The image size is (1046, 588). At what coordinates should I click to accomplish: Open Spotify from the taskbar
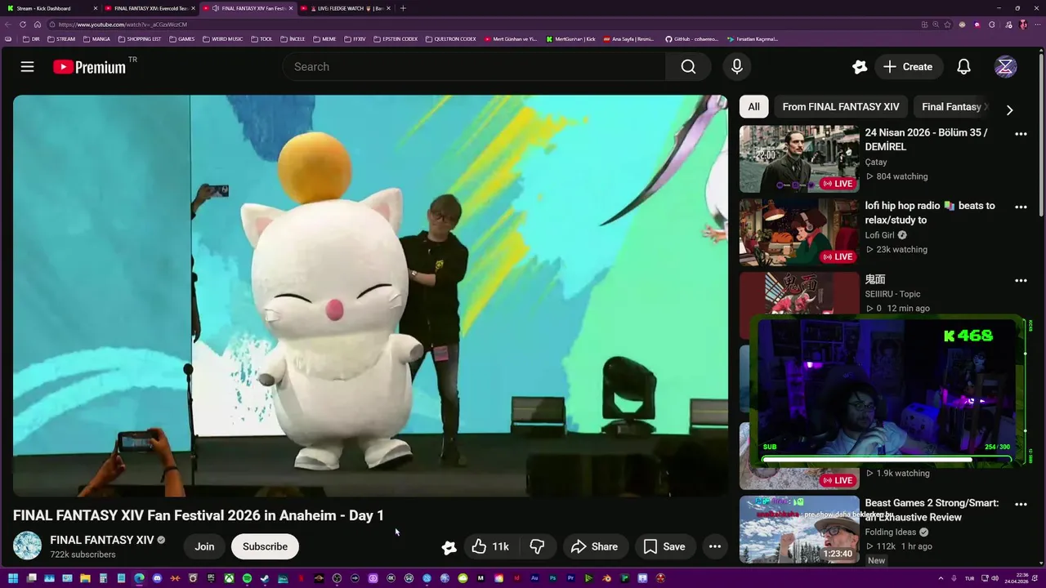[x=247, y=578]
